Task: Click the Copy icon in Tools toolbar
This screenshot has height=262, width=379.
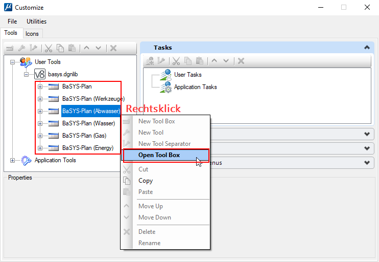Action: 61,48
